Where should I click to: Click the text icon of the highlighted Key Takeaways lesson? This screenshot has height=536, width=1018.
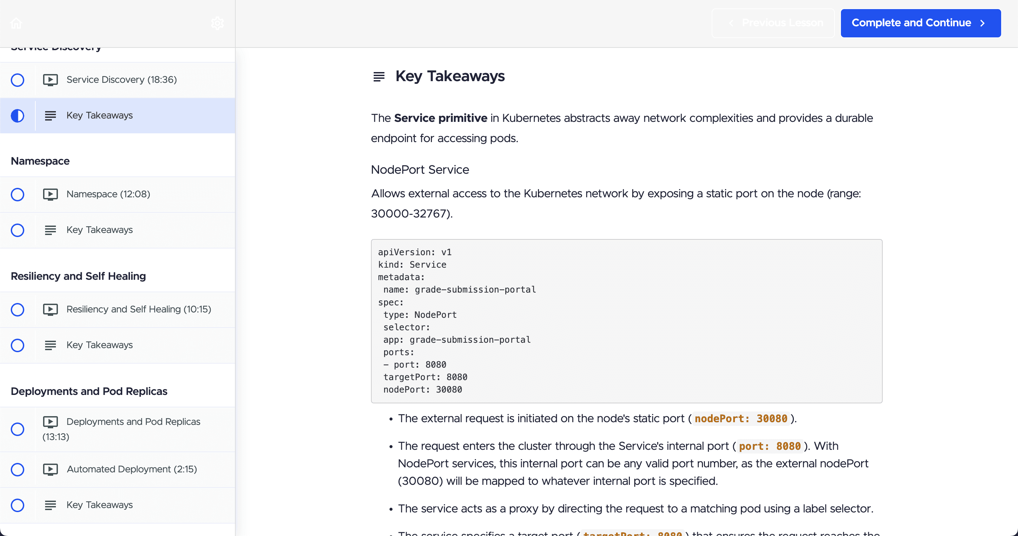pos(50,115)
